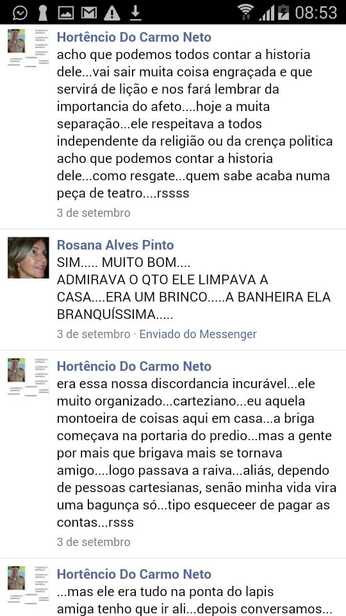Tap Hortêncio's avatar on the first comment
The image size is (346, 616).
(x=28, y=48)
